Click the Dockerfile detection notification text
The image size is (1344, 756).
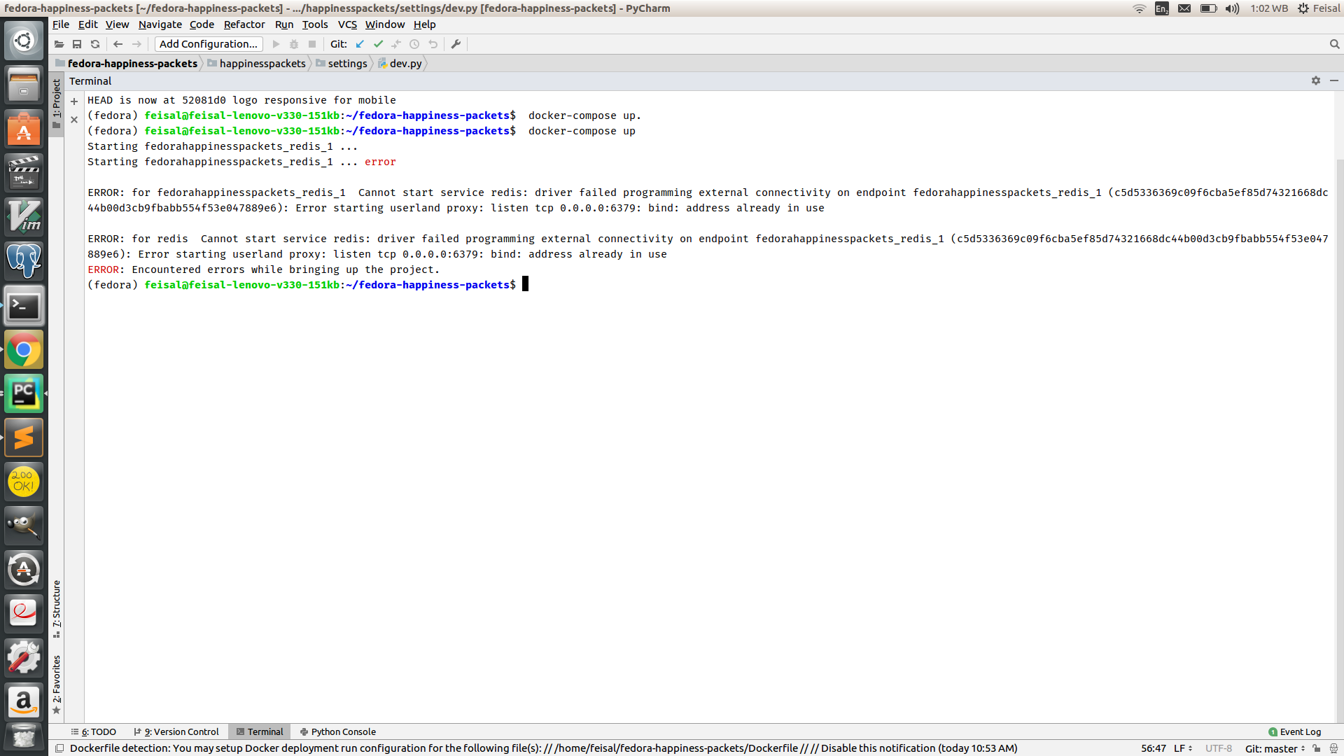[x=544, y=749]
